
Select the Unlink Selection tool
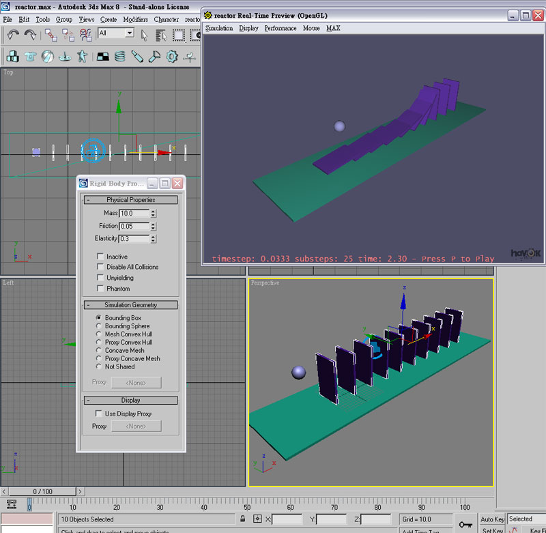[x=68, y=35]
